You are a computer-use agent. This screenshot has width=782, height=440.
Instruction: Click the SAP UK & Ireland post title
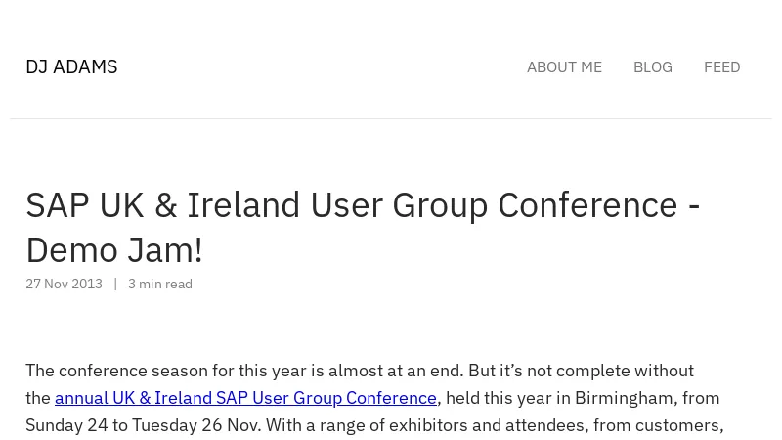click(363, 228)
